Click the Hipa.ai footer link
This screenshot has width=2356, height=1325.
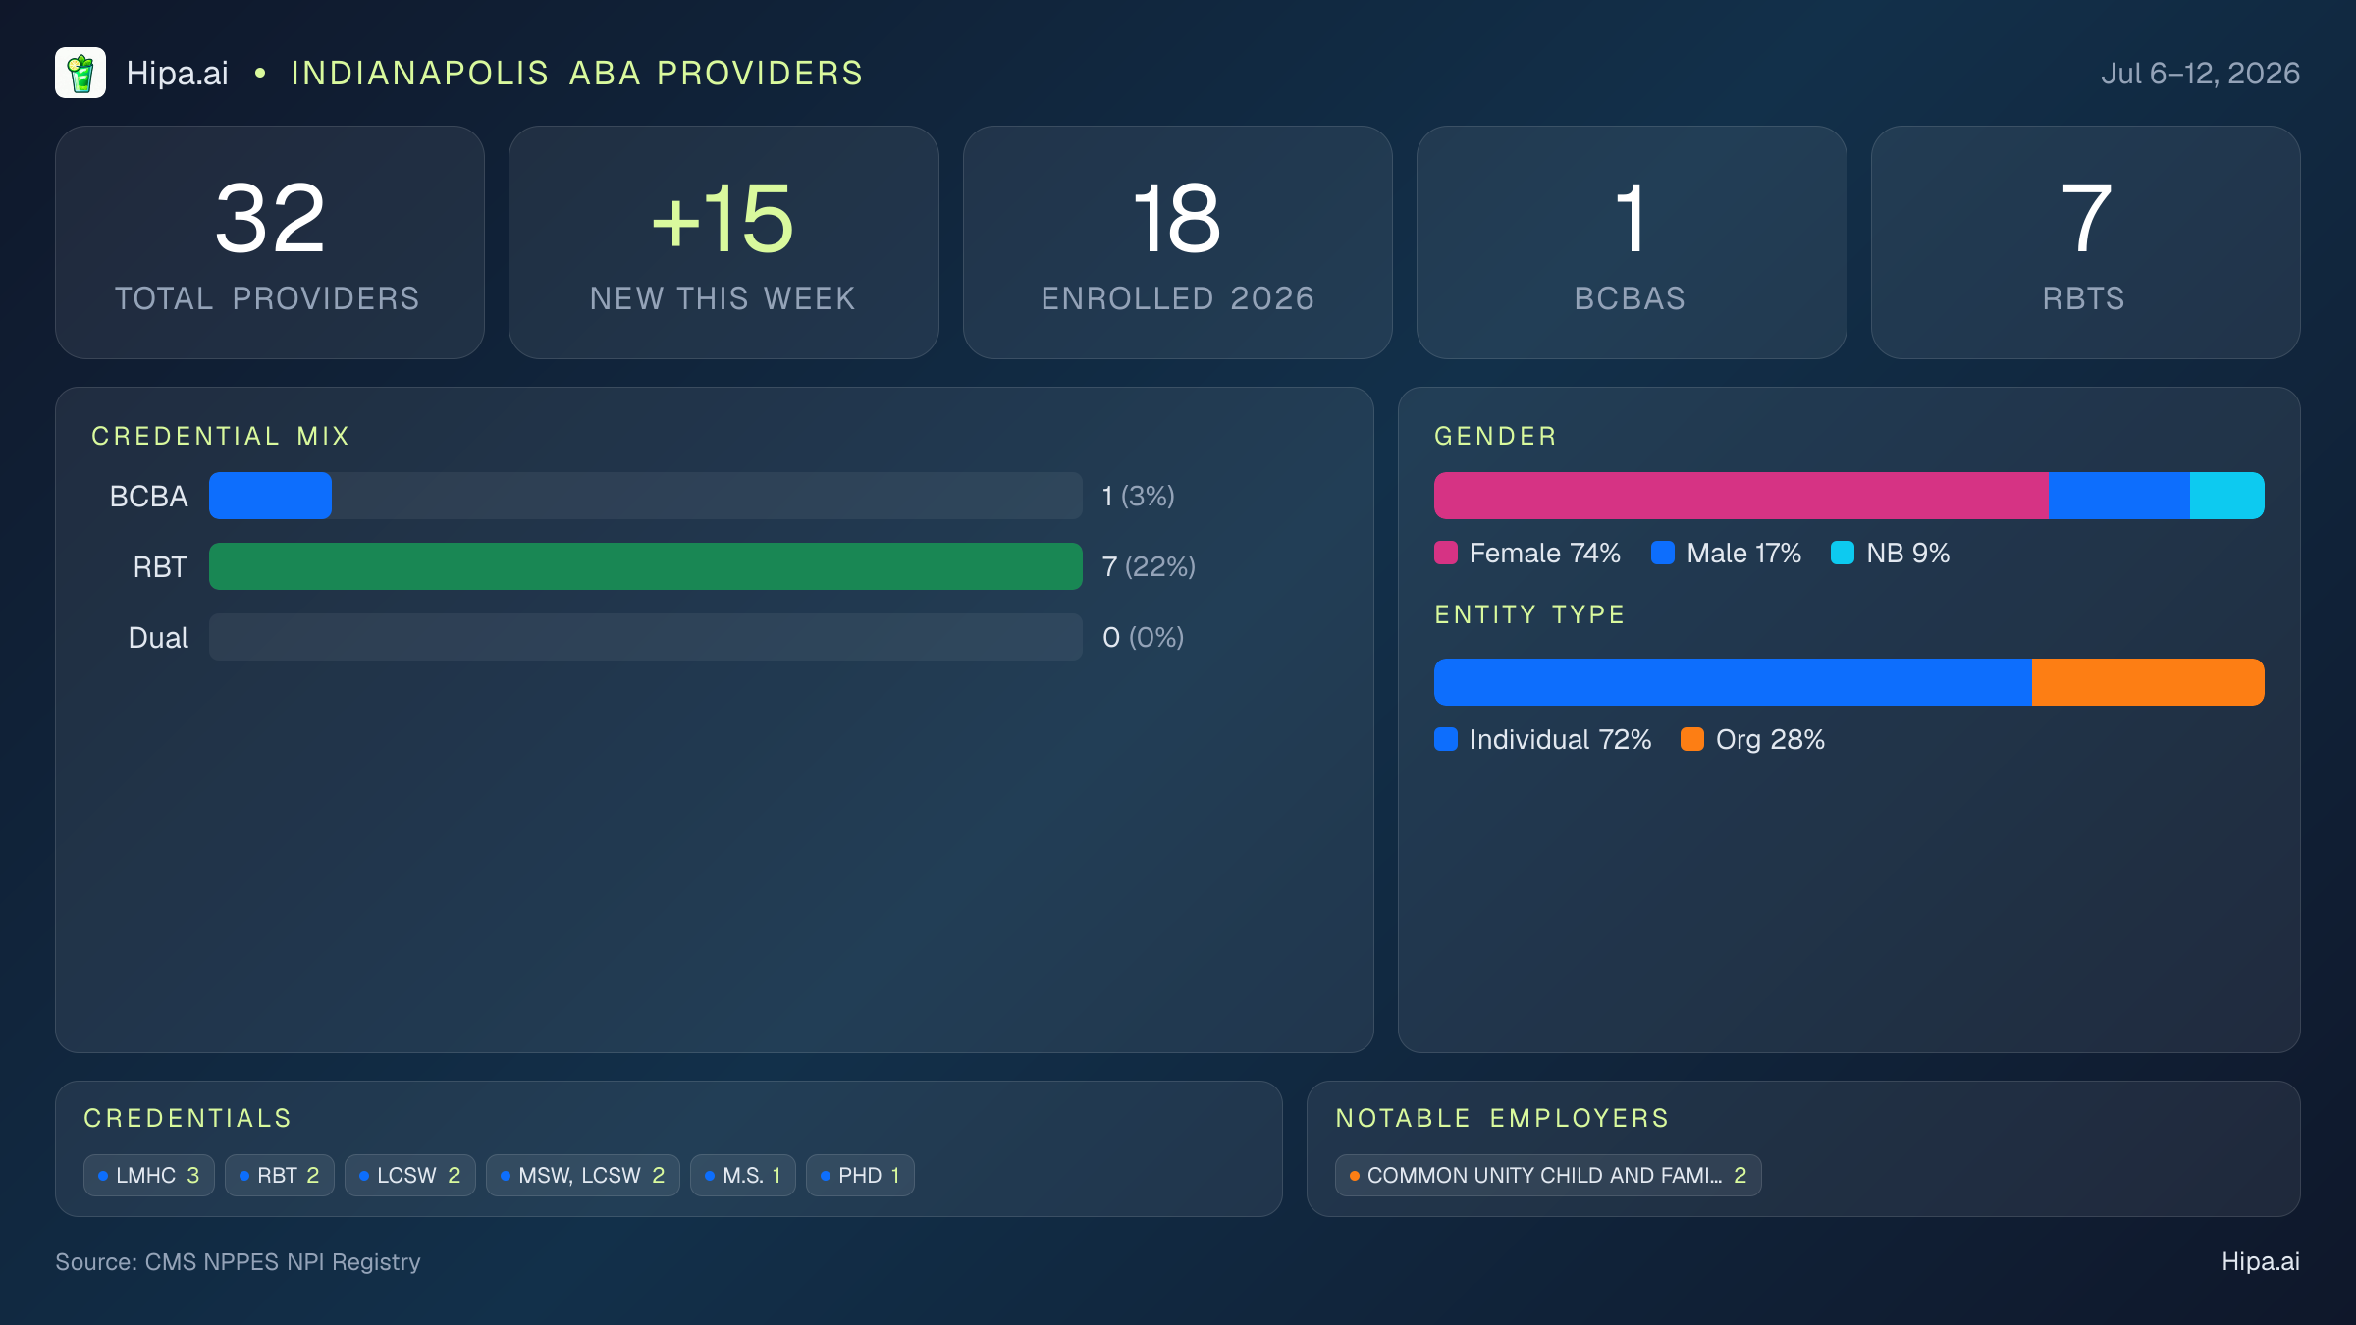(2261, 1261)
